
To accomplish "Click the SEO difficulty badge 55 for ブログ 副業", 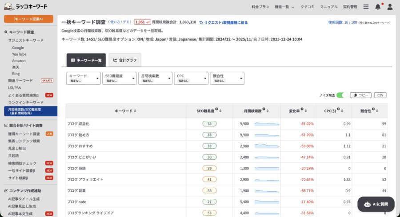I will pyautogui.click(x=209, y=191).
